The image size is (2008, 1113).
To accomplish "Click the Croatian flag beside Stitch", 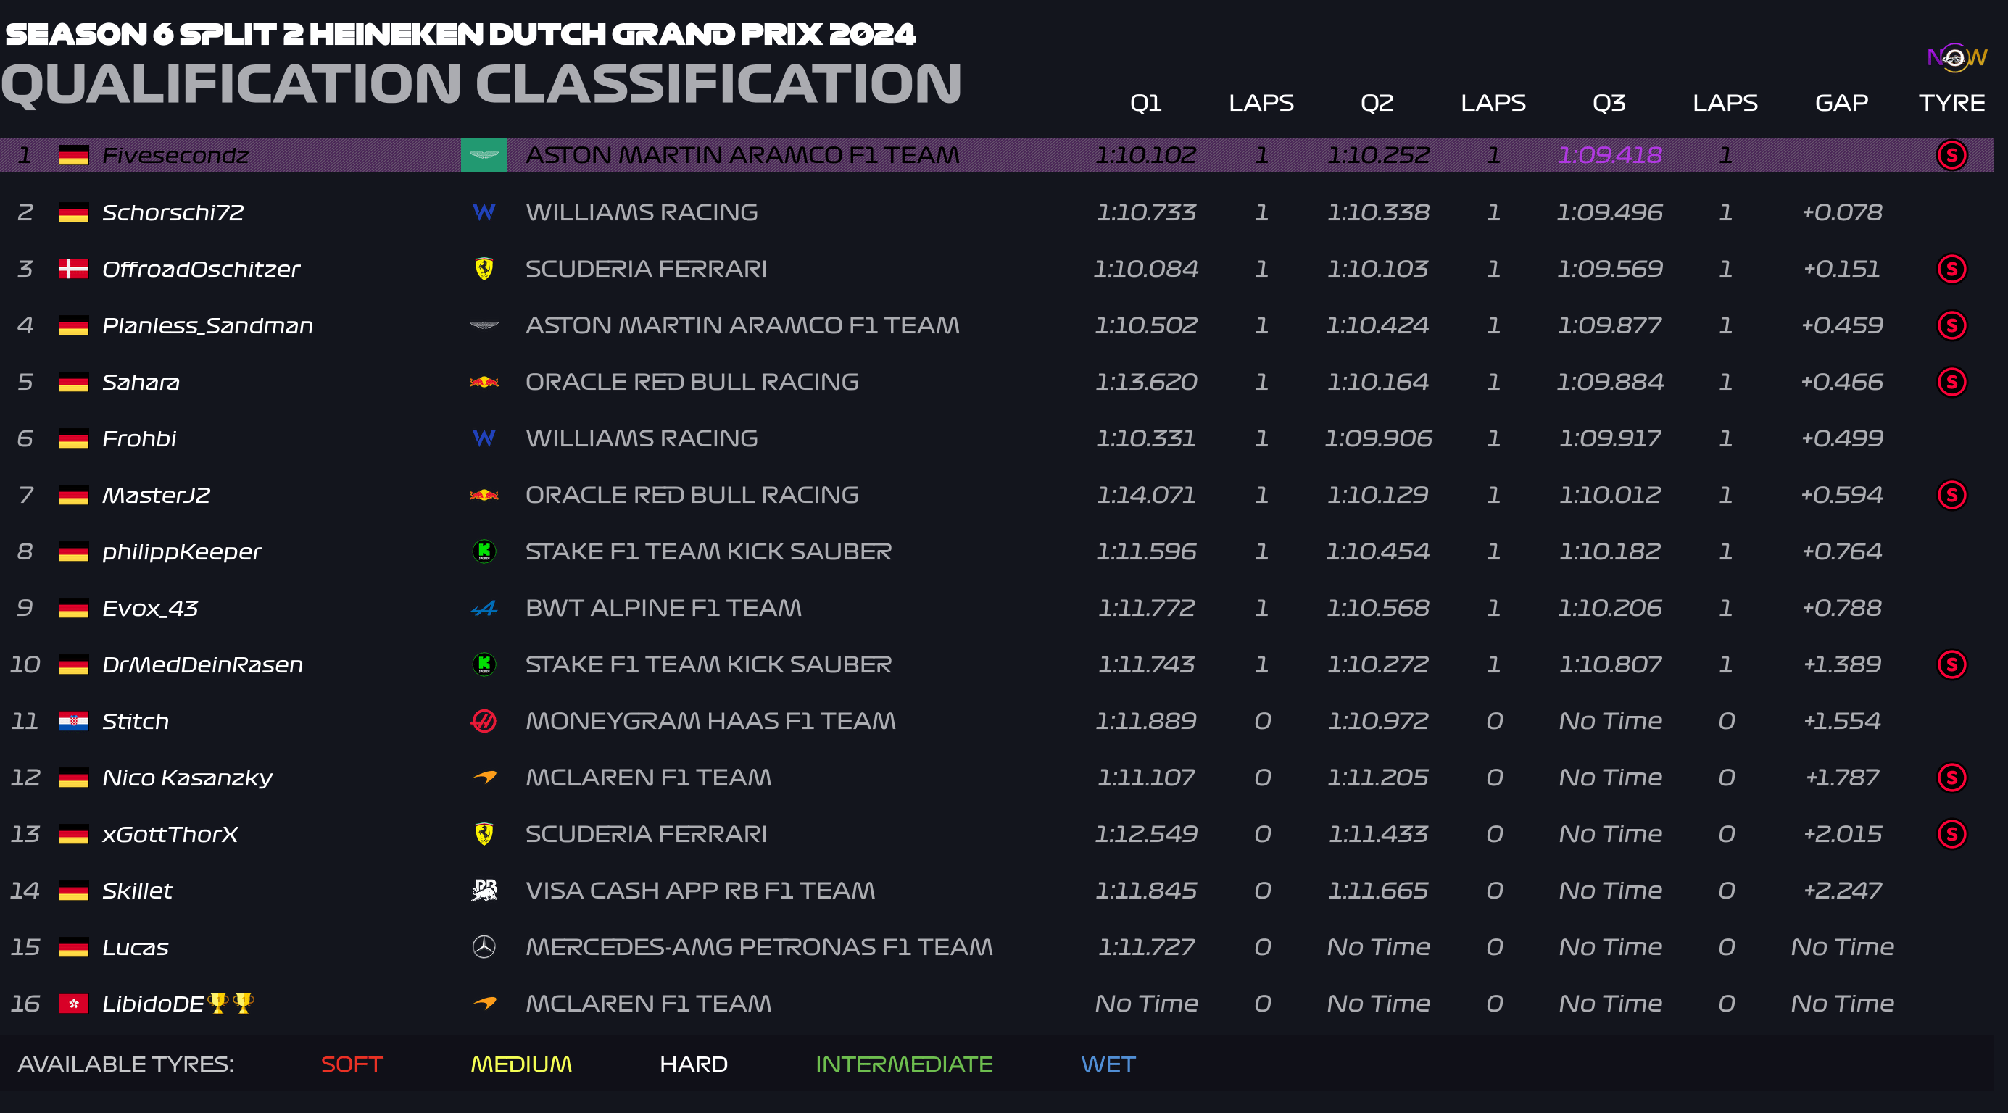I will (74, 721).
